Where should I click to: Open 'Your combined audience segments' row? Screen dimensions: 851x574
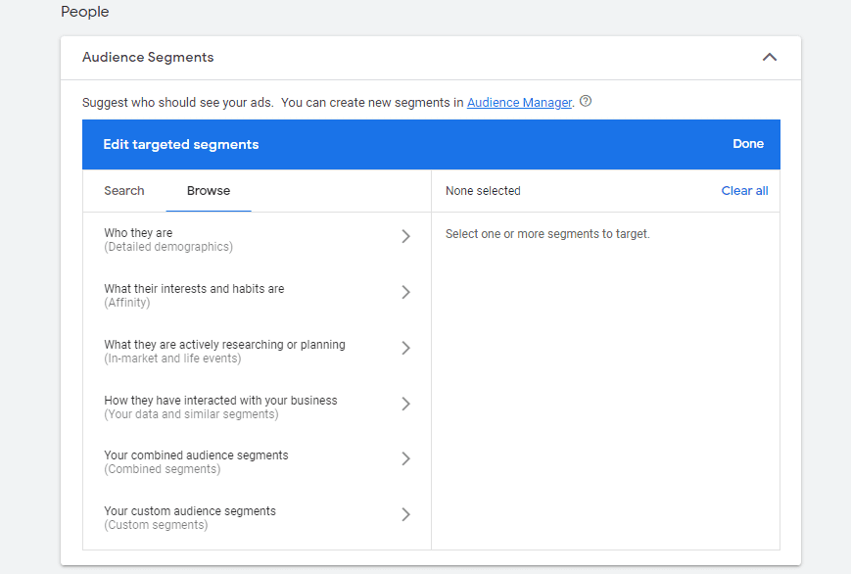point(196,461)
